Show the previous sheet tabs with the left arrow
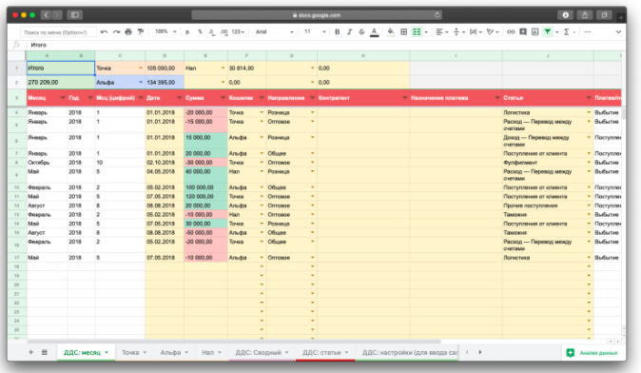This screenshot has width=641, height=373. coord(467,352)
